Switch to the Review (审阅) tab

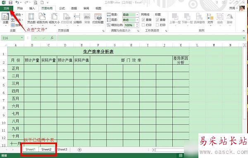(x=86, y=8)
